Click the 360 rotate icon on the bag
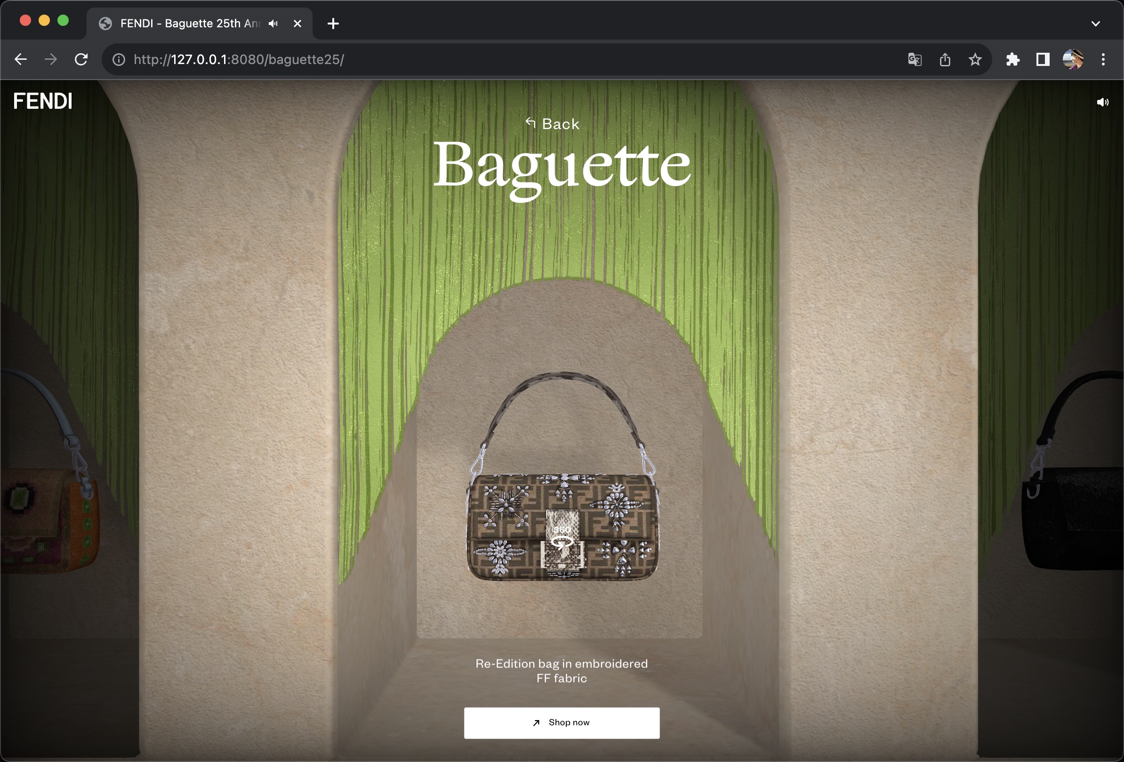The image size is (1124, 762). (562, 538)
